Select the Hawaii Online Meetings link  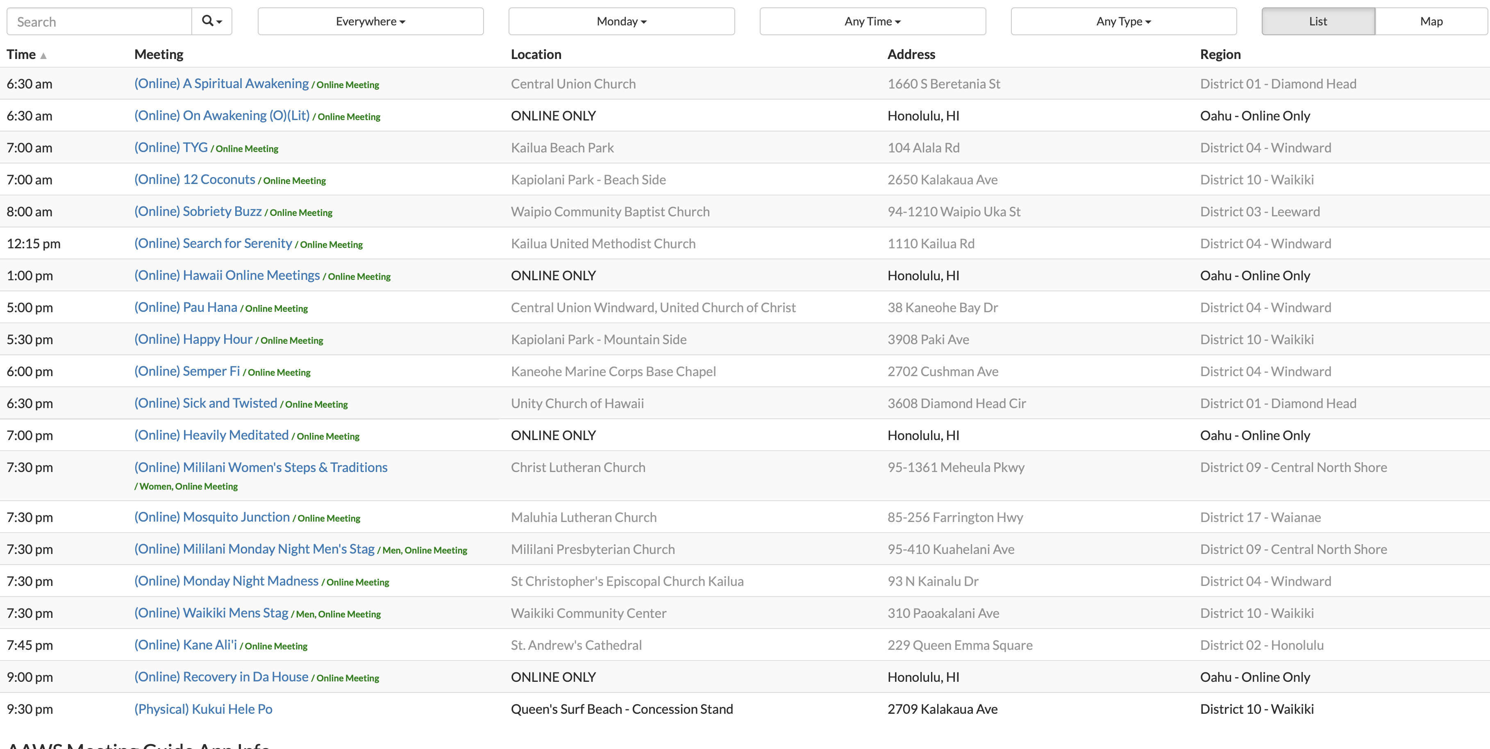[227, 275]
